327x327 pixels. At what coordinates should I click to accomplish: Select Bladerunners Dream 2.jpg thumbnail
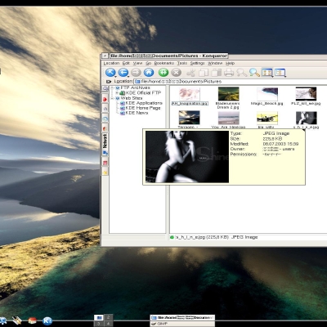228,94
